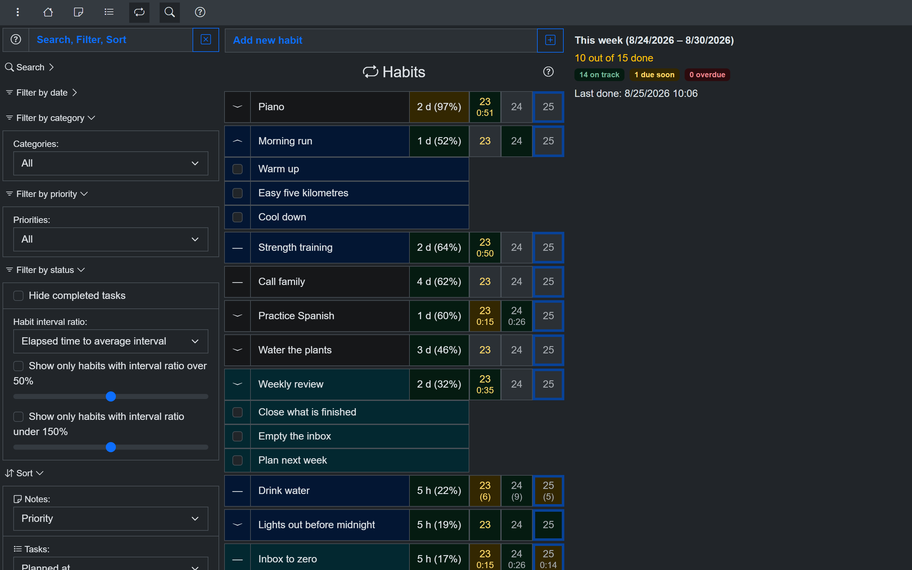
Task: Toggle the Weekly review subtasks chevron
Action: [237, 384]
